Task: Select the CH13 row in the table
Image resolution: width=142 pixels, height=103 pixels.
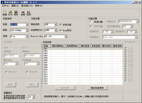Action: [83, 76]
